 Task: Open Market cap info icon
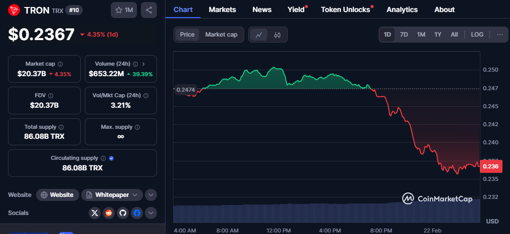pyautogui.click(x=60, y=64)
